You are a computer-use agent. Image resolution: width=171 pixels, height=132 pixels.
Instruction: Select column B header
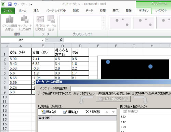pyautogui.click(x=43, y=46)
